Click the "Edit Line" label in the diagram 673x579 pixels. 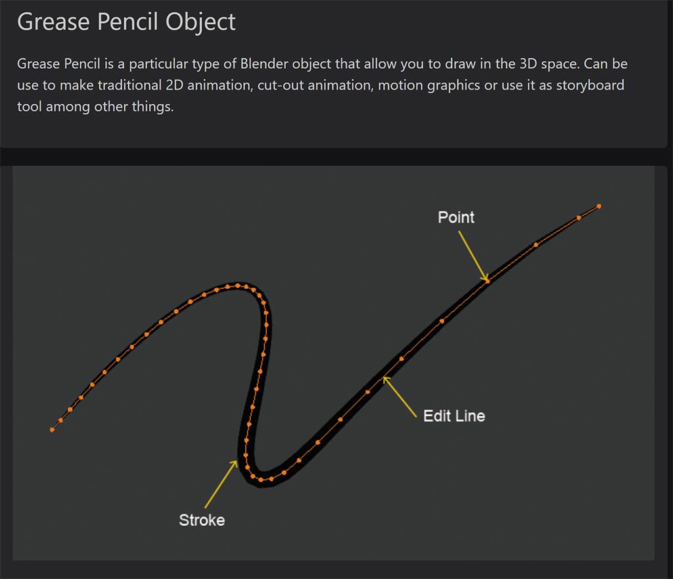[x=454, y=416]
